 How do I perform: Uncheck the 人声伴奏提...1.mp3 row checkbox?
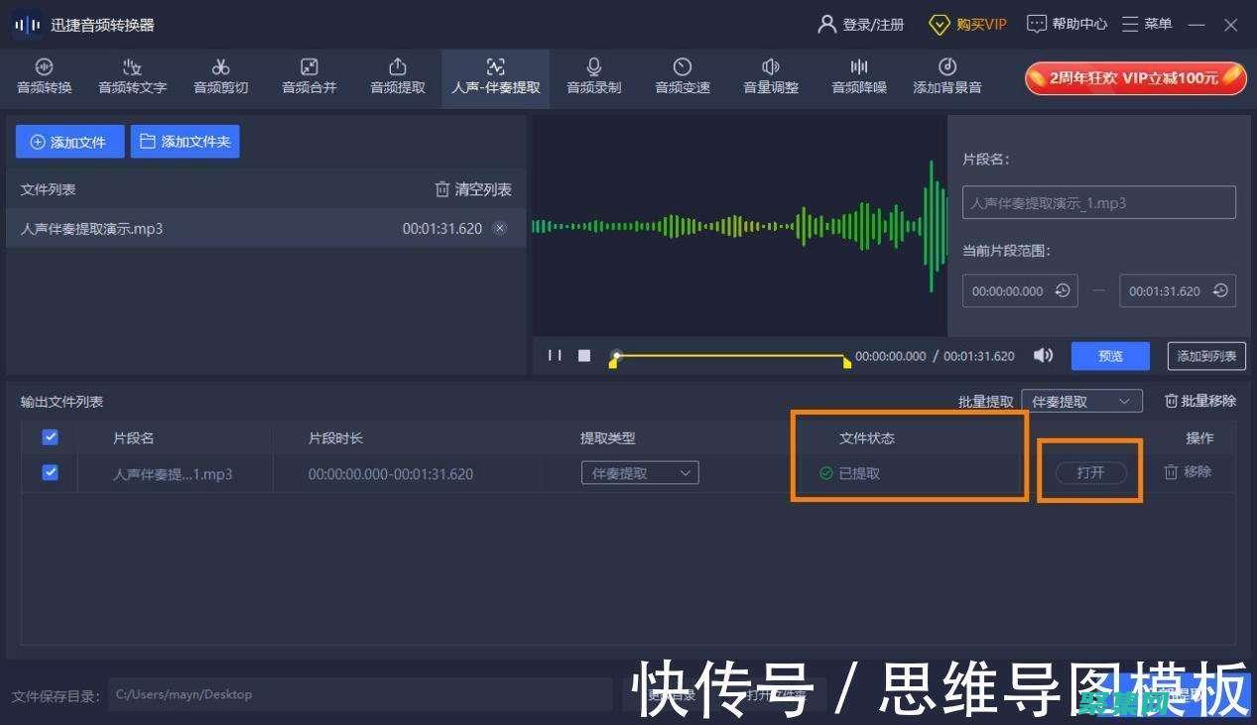click(x=49, y=472)
